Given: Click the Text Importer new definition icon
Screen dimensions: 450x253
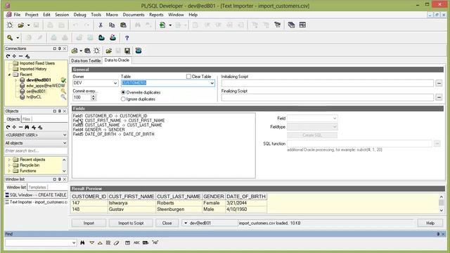Looking at the screenshot, I should (97, 51).
